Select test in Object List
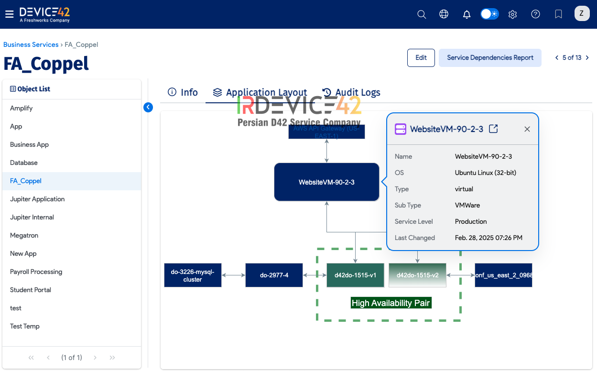The width and height of the screenshot is (597, 372). (x=72, y=308)
